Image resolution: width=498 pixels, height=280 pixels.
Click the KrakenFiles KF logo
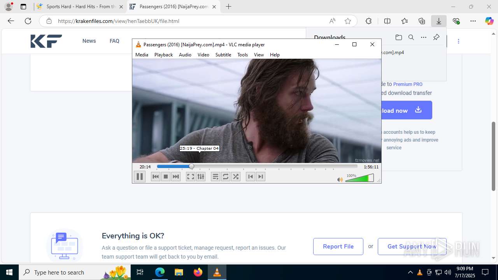pos(46,41)
